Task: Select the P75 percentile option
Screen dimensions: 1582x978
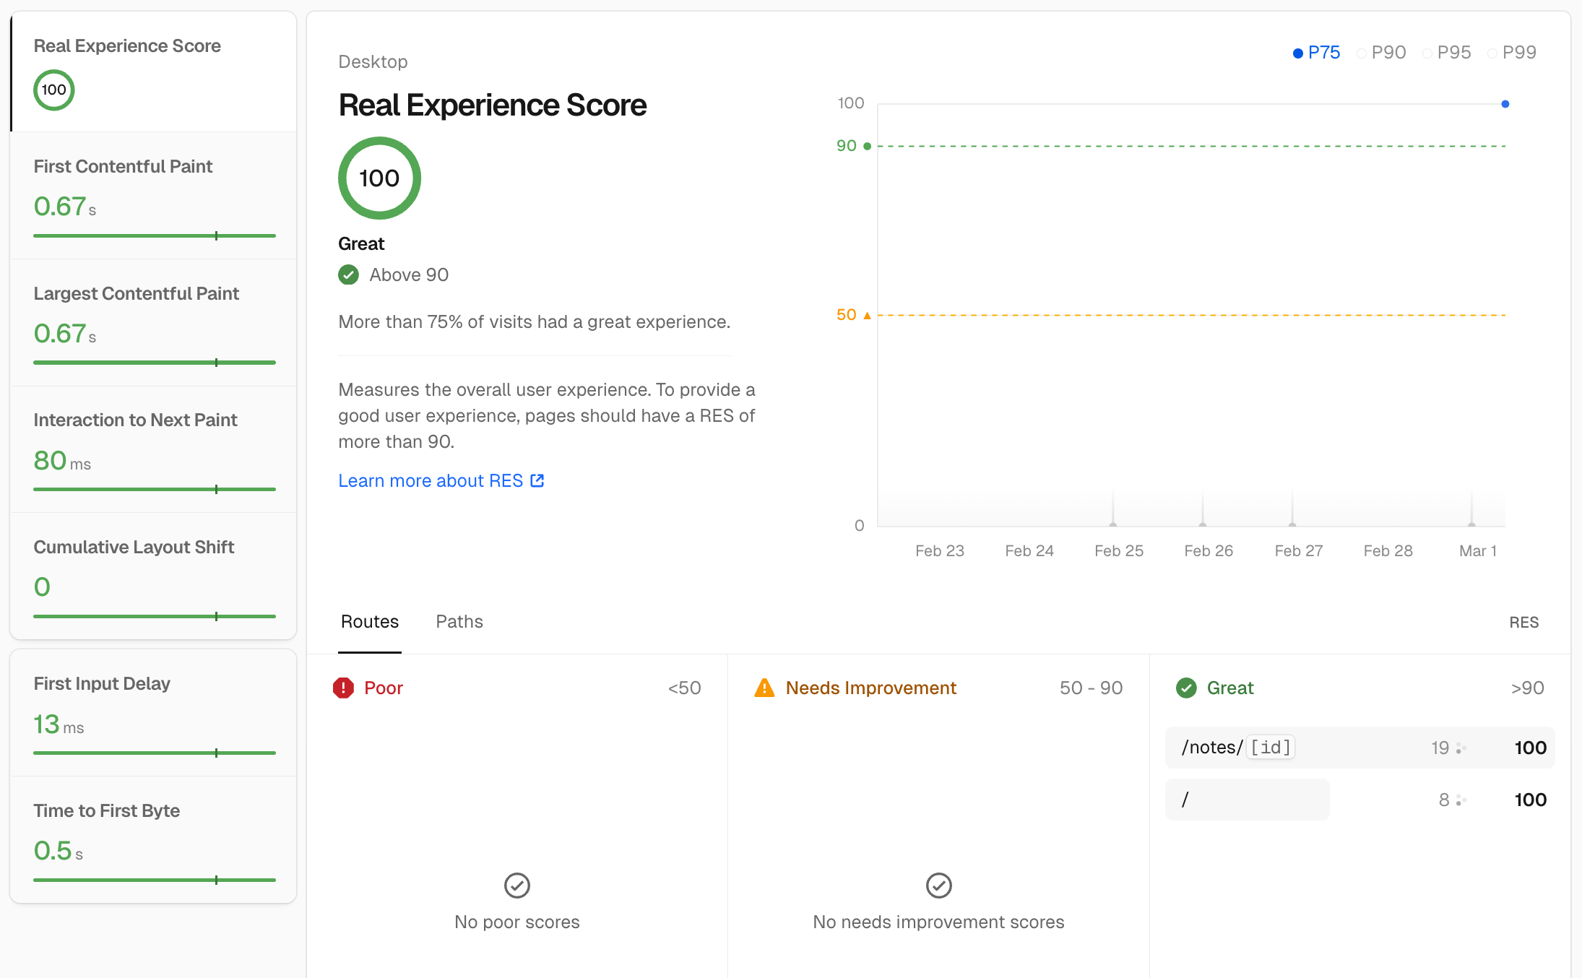Action: pos(1316,53)
